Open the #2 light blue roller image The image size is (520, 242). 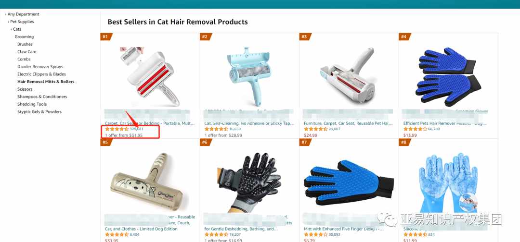tap(249, 76)
